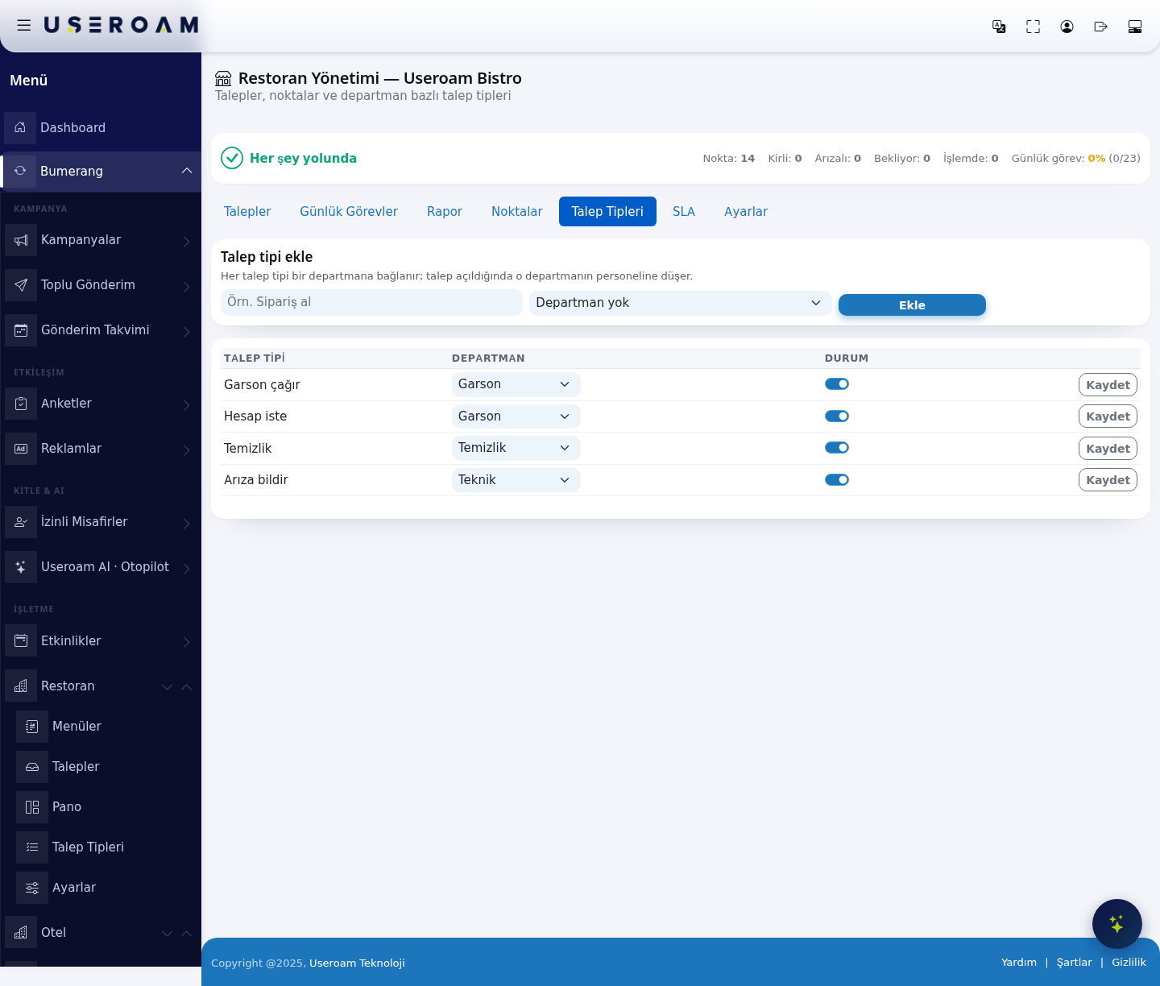The height and width of the screenshot is (986, 1160).
Task: Toggle fullscreen mode icon
Action: click(x=1033, y=27)
